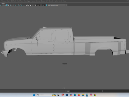Click the view transform dropdown arrow
Screen dimensions: 129x97
[x=66, y=5]
